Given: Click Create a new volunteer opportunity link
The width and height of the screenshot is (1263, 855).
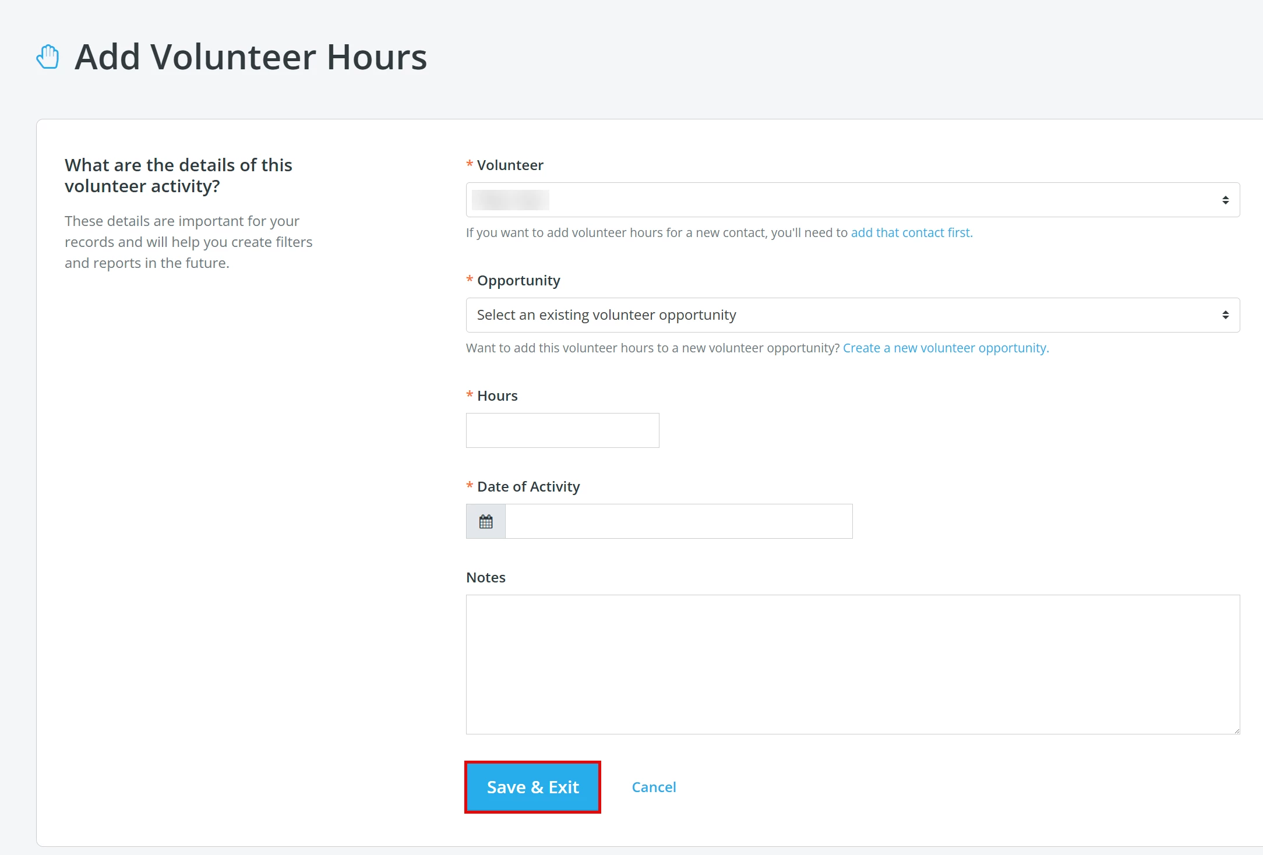Looking at the screenshot, I should (945, 348).
